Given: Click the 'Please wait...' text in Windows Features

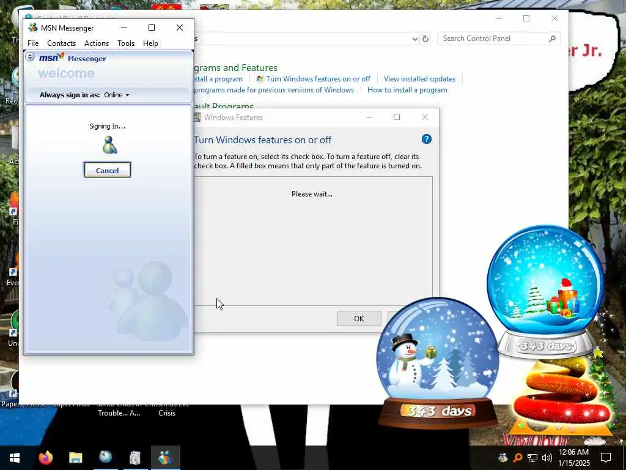Looking at the screenshot, I should tap(312, 194).
